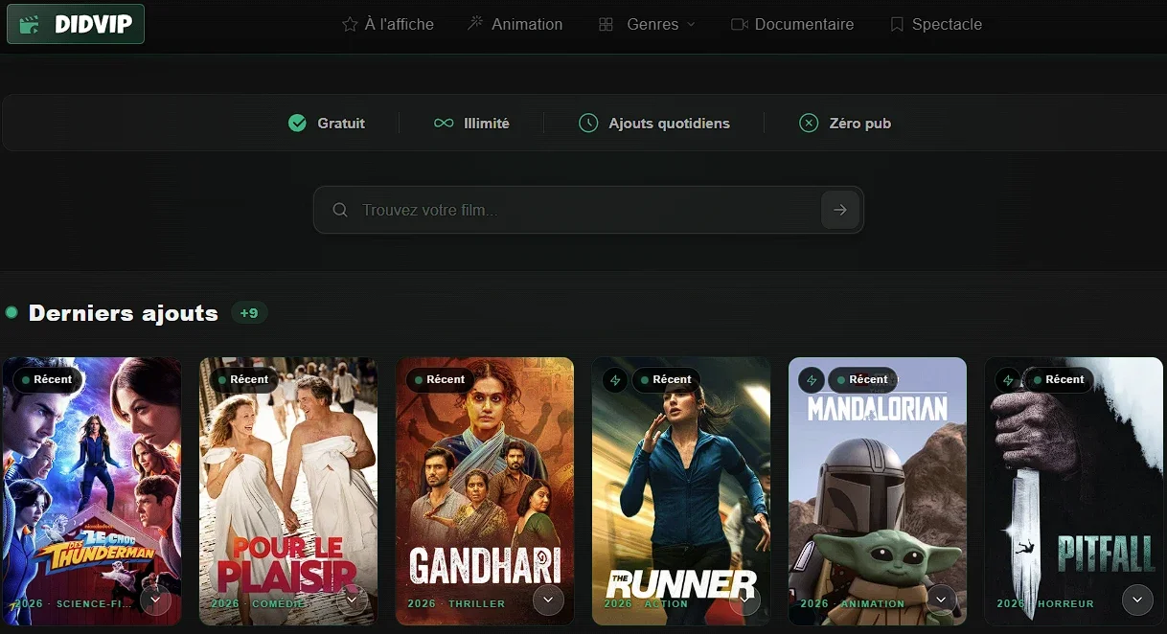Image resolution: width=1167 pixels, height=634 pixels.
Task: Submit search with the arrow button
Action: pyautogui.click(x=840, y=210)
